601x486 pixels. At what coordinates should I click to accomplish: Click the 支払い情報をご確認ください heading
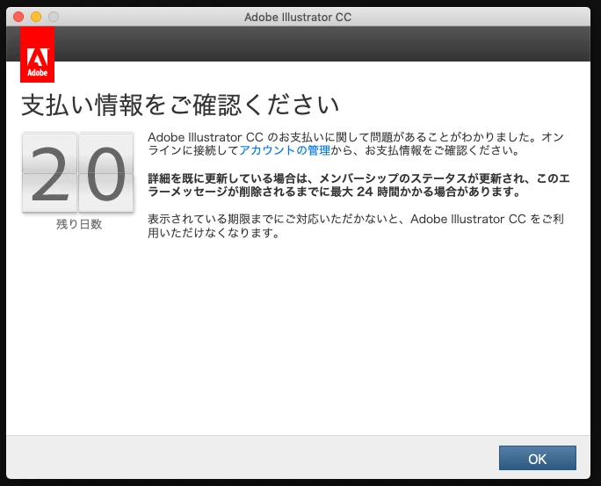coord(180,105)
